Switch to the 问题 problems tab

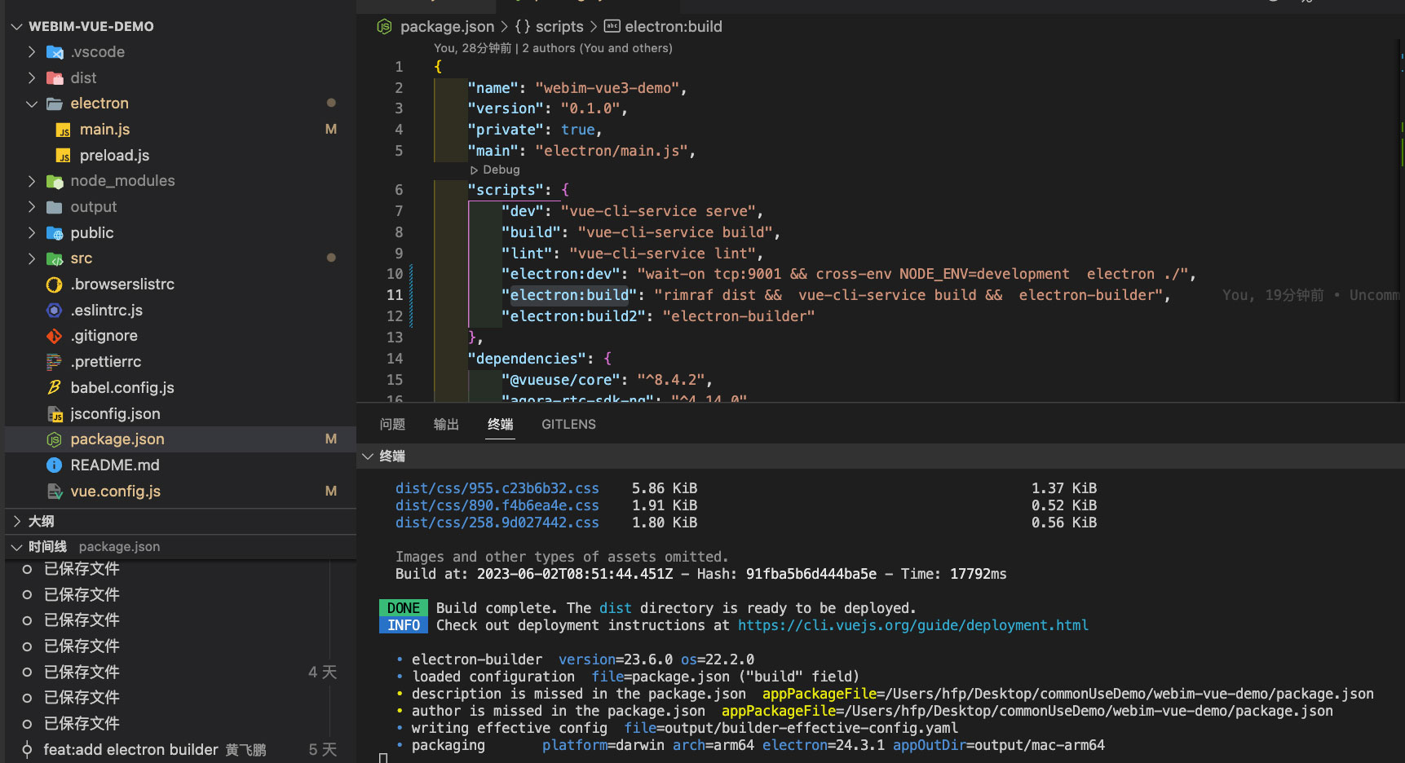point(392,425)
